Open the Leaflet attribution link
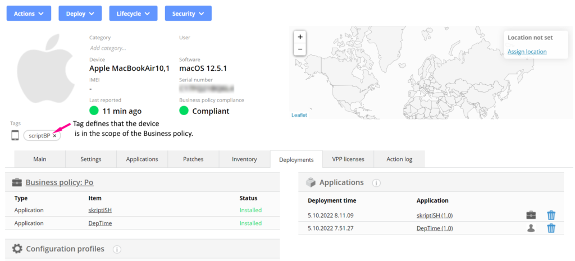The image size is (575, 261). (299, 115)
